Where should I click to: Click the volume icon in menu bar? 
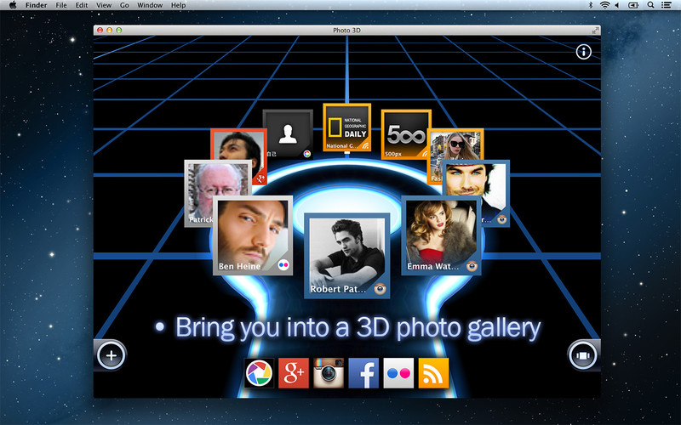(x=617, y=5)
